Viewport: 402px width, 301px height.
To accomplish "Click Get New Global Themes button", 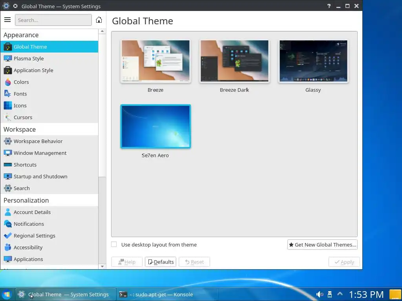I will point(322,245).
